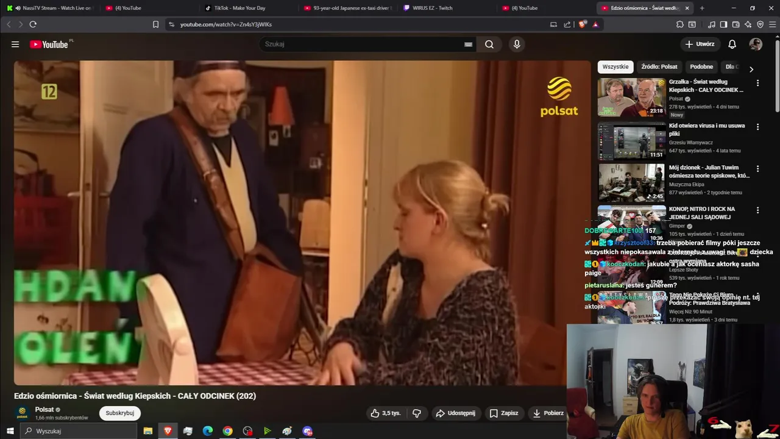Download the video with Pobierz button
This screenshot has width=780, height=439.
(548, 413)
